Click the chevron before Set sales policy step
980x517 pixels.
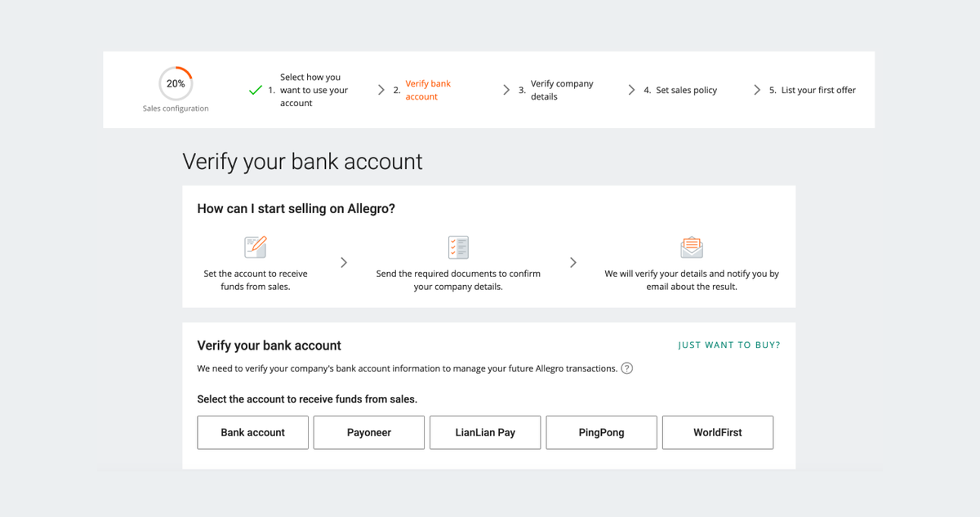click(631, 90)
